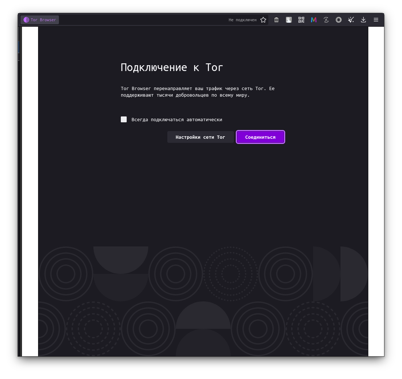Click the broom new identity icon
This screenshot has height=379, width=402.
[x=351, y=20]
